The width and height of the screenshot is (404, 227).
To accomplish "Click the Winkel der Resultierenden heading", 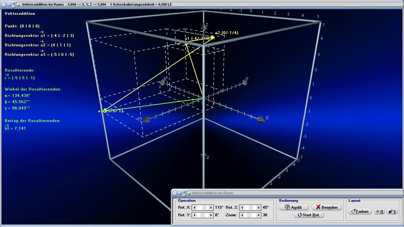I will [x=33, y=89].
